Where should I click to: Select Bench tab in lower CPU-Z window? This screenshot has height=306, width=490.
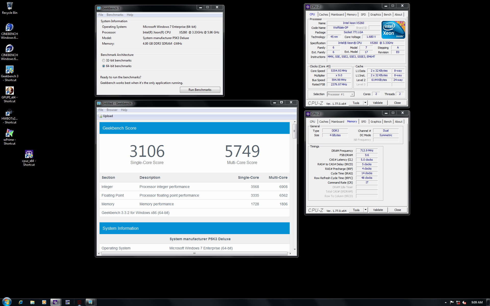(x=388, y=122)
